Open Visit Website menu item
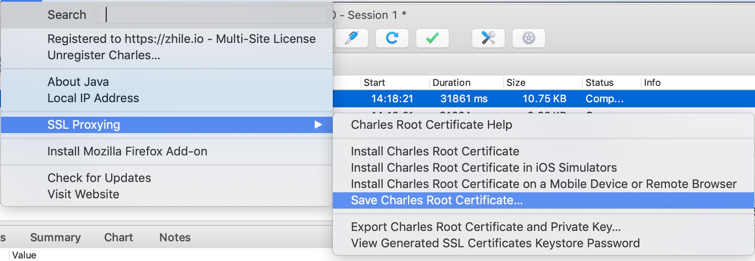The height and width of the screenshot is (261, 755). [x=83, y=194]
